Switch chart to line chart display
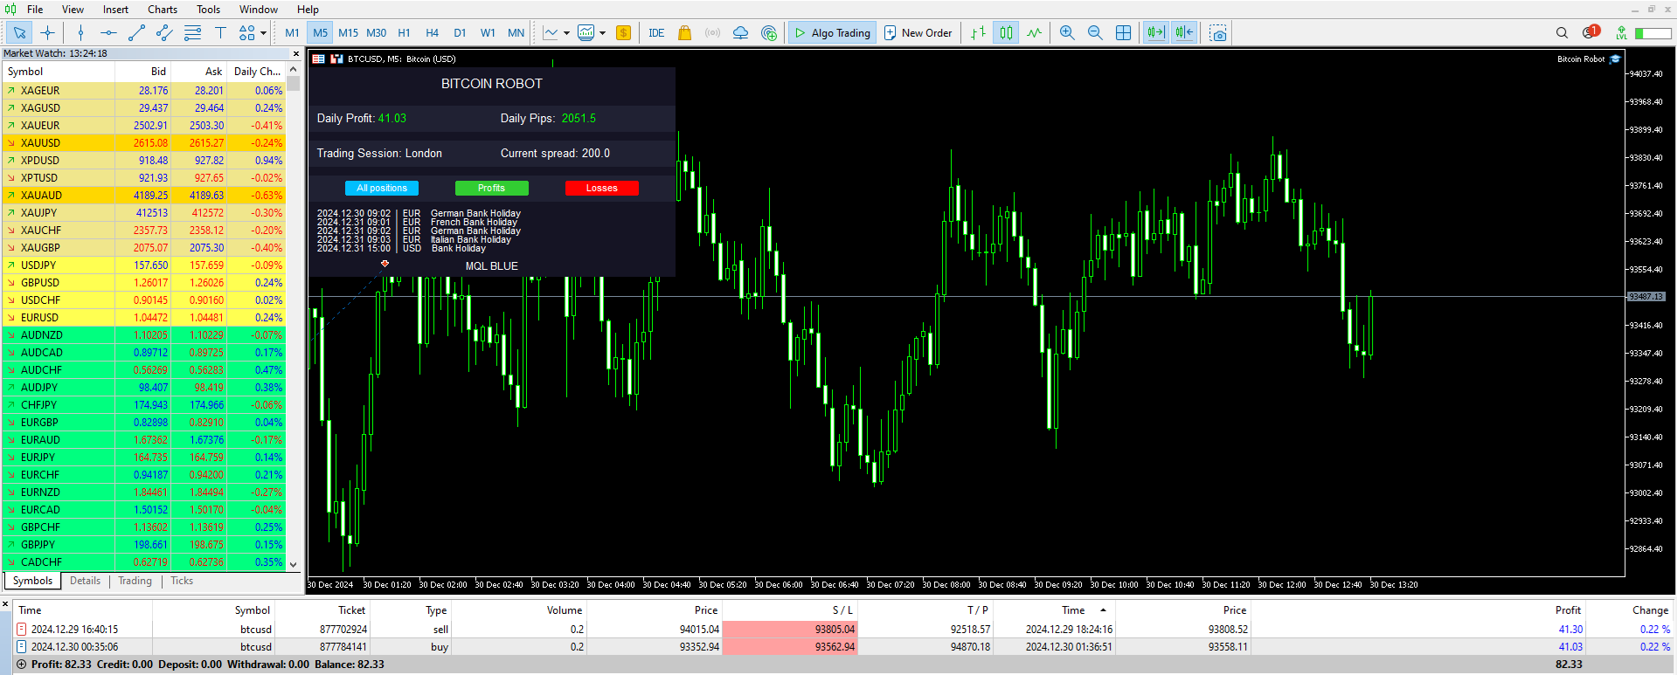1677x675 pixels. tap(1035, 33)
